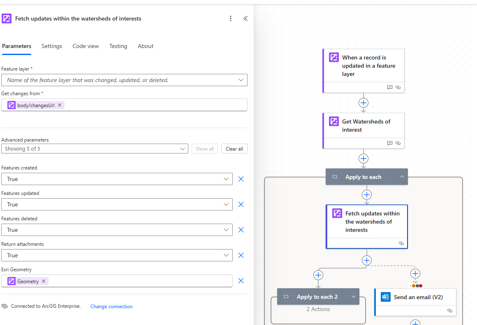Viewport: 477px width, 325px height.
Task: Collapse the Apply to each container
Action: (402, 176)
